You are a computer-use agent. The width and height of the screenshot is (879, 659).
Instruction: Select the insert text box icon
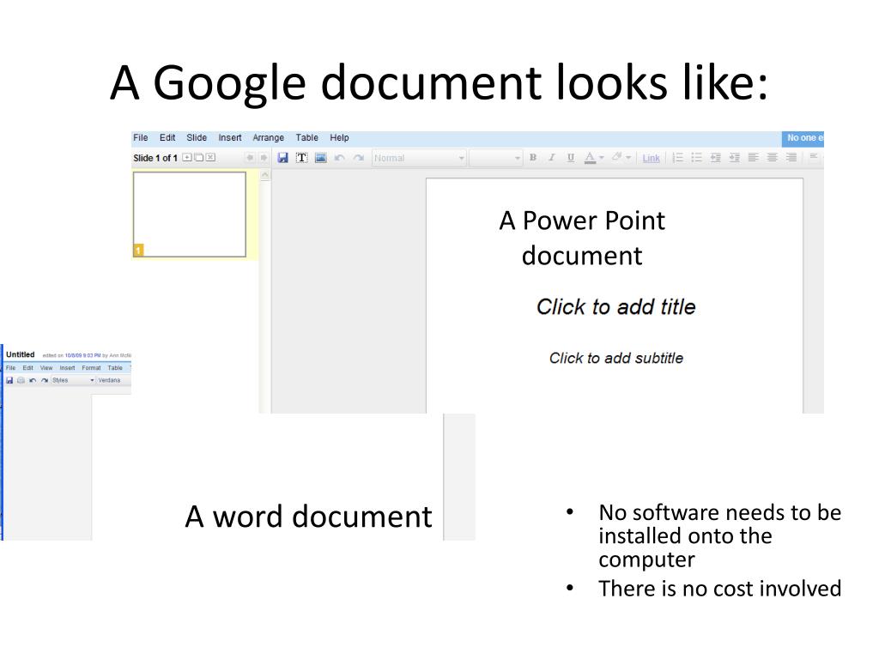[301, 158]
